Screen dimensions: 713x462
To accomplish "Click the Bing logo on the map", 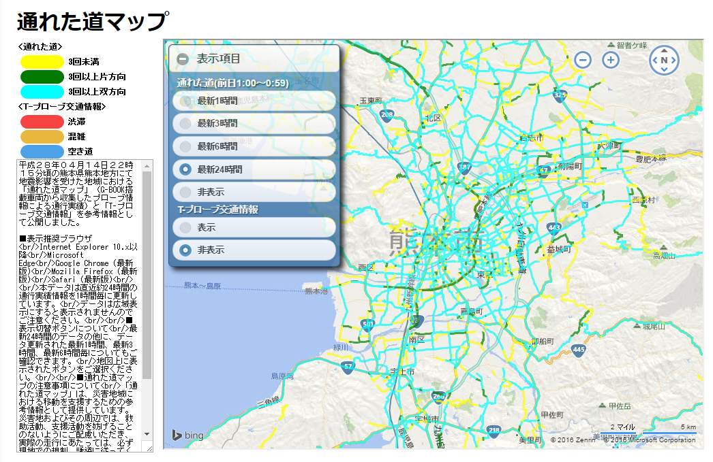I will (187, 435).
